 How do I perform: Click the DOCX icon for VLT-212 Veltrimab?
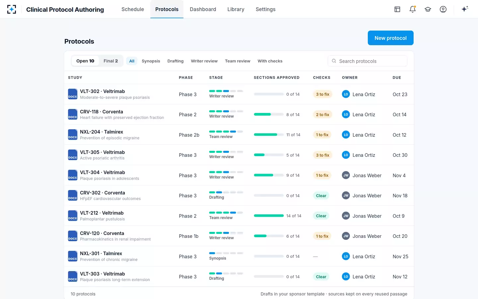73,216
